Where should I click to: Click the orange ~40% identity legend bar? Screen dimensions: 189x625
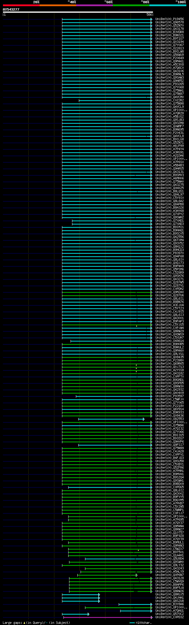pos(58,5)
